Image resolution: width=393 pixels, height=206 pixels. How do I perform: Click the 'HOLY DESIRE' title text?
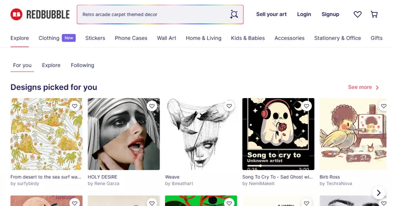tap(102, 177)
